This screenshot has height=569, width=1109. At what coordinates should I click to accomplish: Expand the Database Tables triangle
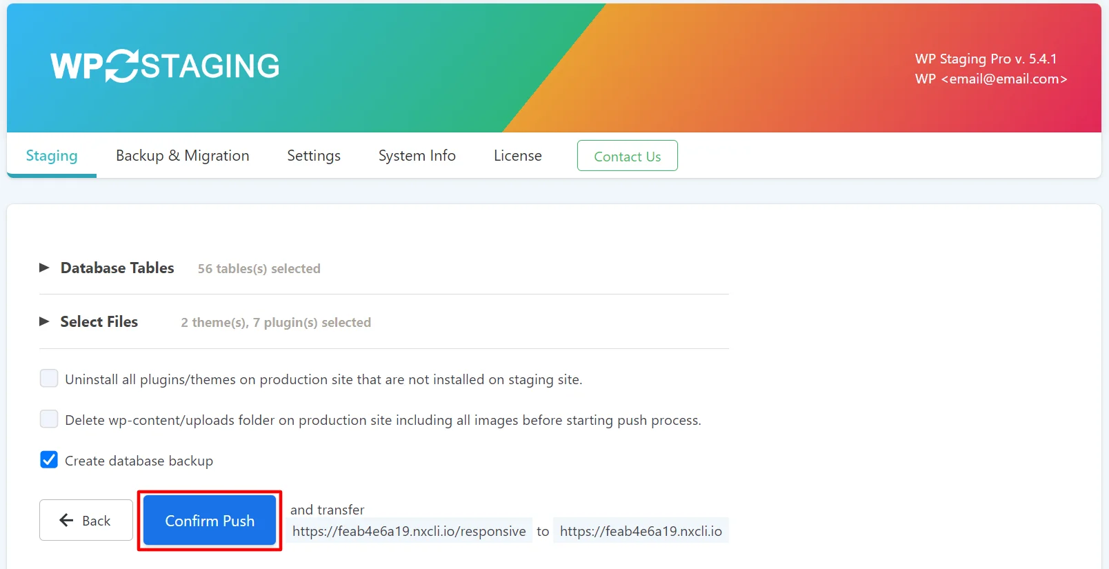[44, 268]
